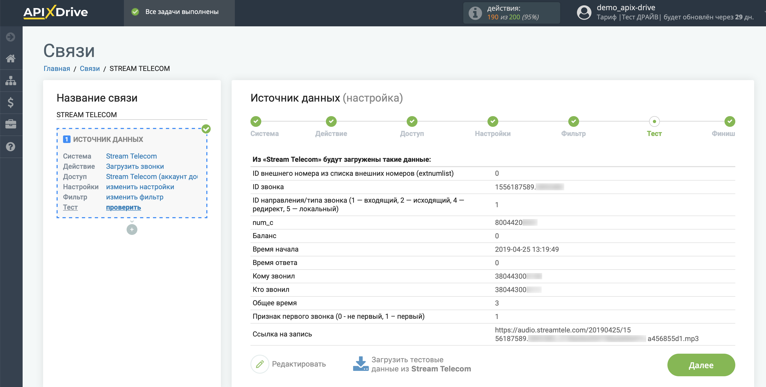Click the Далее button
766x387 pixels.
click(x=701, y=365)
